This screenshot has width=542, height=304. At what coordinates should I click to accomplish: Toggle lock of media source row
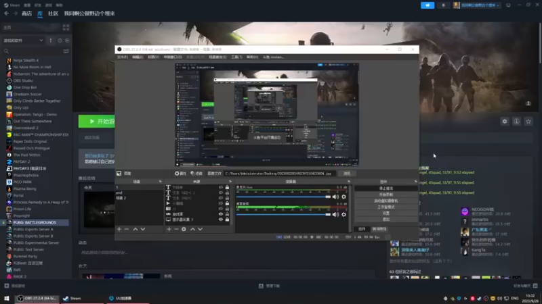tap(227, 203)
